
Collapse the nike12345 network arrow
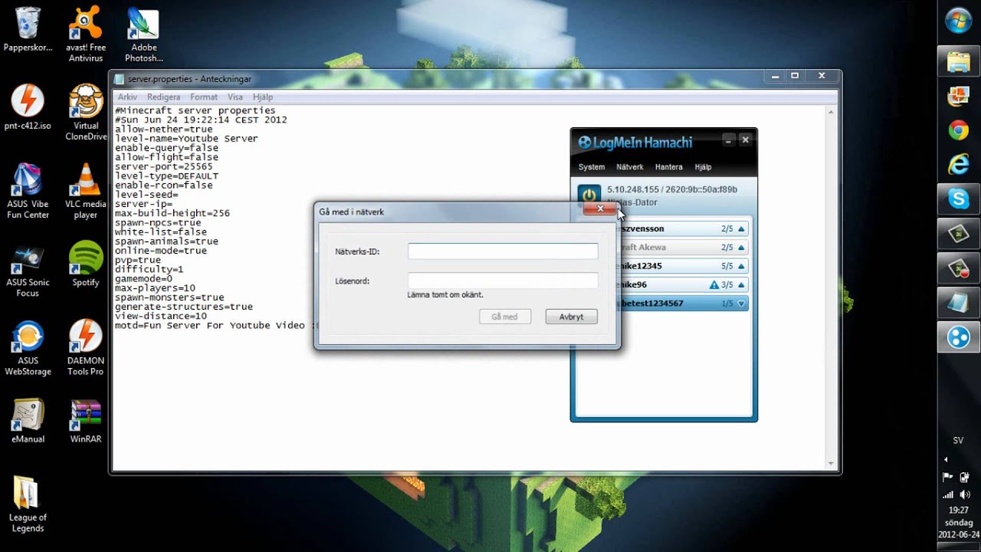(741, 266)
